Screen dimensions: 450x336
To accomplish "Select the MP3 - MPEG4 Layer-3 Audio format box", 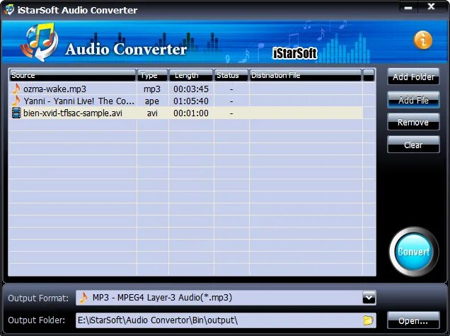I will [x=226, y=298].
